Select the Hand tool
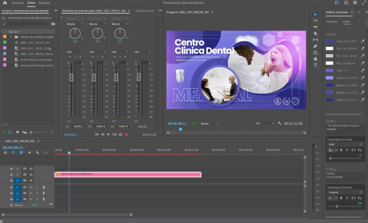Viewport: 368px width, 223px height. (x=316, y=59)
